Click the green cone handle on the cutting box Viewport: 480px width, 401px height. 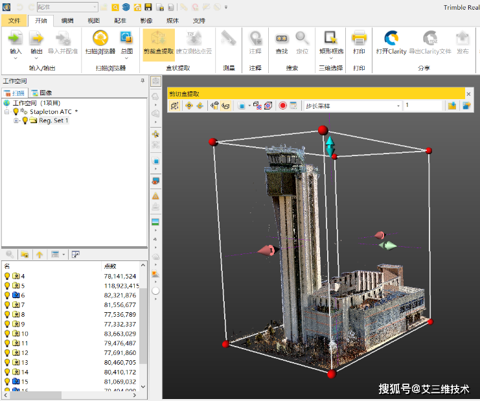pyautogui.click(x=387, y=246)
